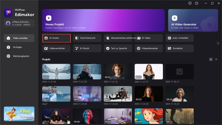Click the Projekt section heading
The width and height of the screenshot is (222, 125).
point(46,59)
